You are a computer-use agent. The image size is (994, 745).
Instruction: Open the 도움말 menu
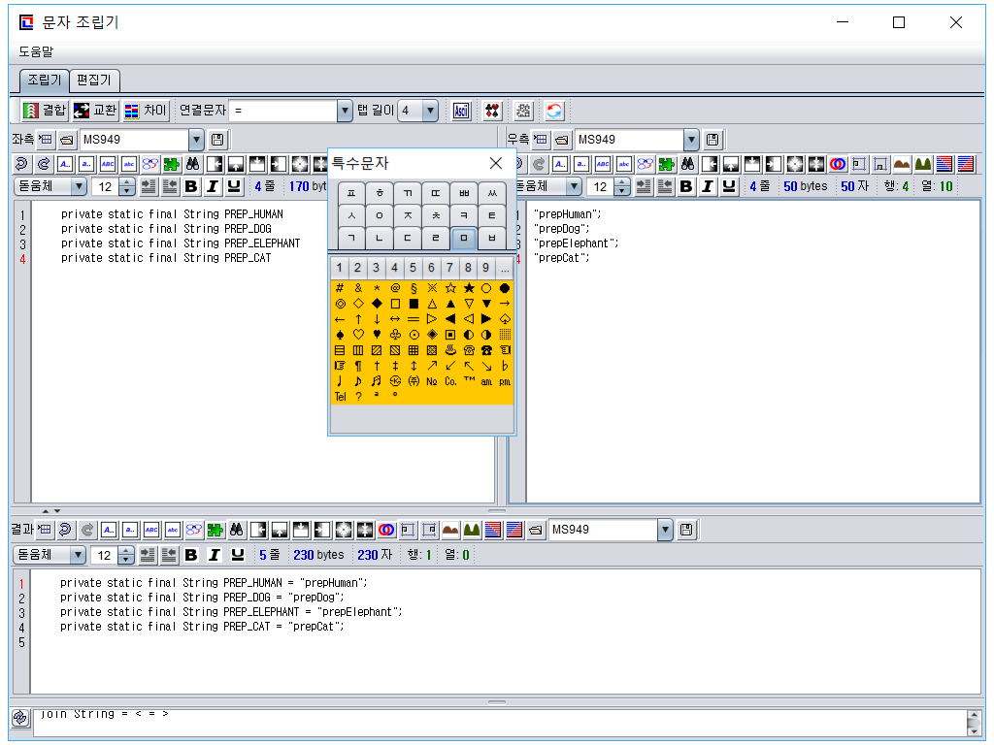pos(36,52)
